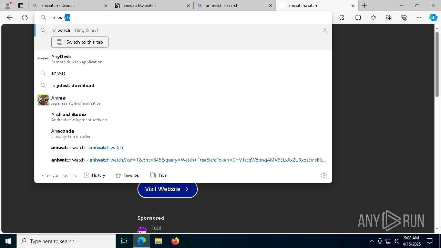This screenshot has width=441, height=248.
Task: Open Split screen view
Action: point(358,18)
